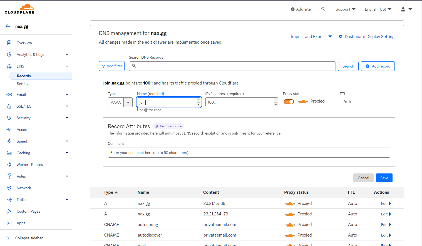The width and height of the screenshot is (422, 246).
Task: Select the Workers Routes icon
Action: click(x=9, y=164)
